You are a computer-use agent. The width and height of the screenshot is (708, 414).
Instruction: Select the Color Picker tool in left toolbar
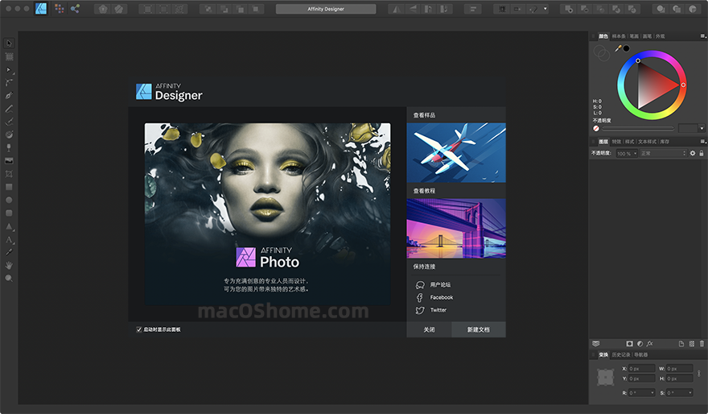[x=9, y=252]
